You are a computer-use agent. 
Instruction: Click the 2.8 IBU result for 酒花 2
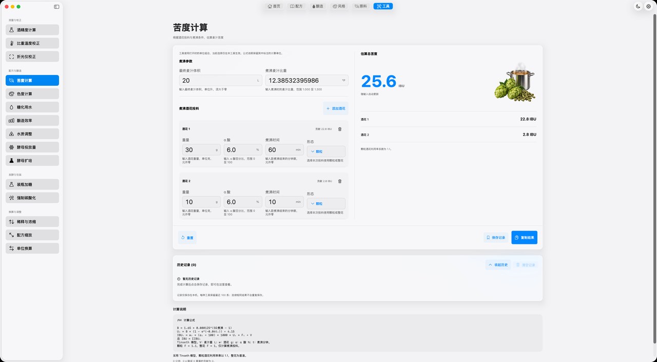click(x=529, y=135)
